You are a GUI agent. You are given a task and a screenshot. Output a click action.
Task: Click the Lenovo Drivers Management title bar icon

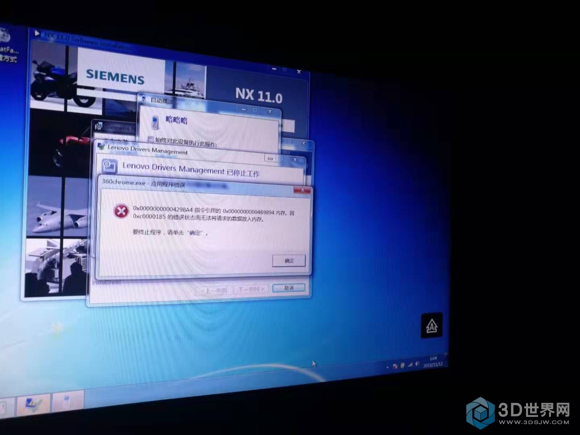(101, 147)
